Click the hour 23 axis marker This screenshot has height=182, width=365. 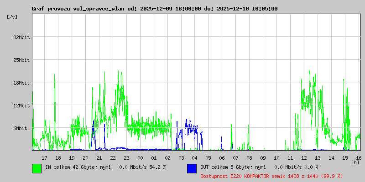(126, 158)
